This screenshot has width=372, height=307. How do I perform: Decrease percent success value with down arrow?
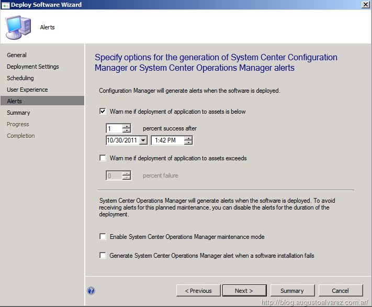[126, 130]
